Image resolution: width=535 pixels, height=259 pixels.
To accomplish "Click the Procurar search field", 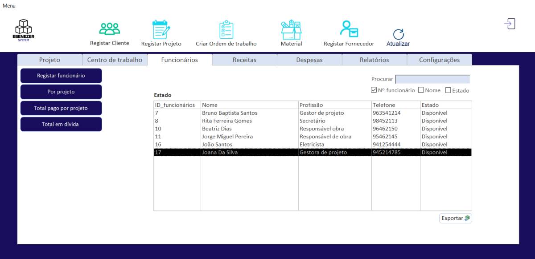I will [432, 79].
